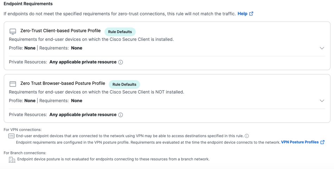Click external link icon beside VPN Posture Profiles

click(322, 142)
